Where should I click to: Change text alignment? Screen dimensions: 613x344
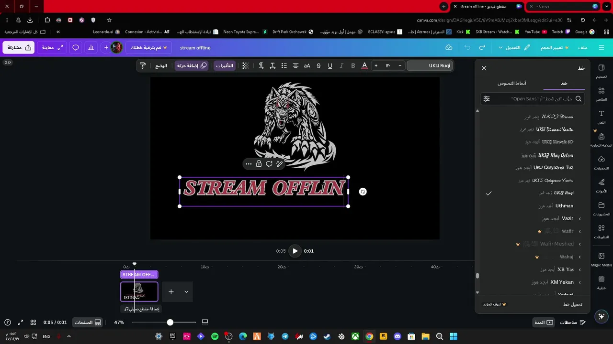[x=295, y=65]
